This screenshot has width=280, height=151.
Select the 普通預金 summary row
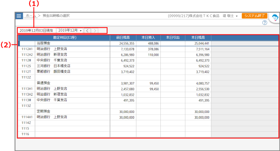coord(148,83)
